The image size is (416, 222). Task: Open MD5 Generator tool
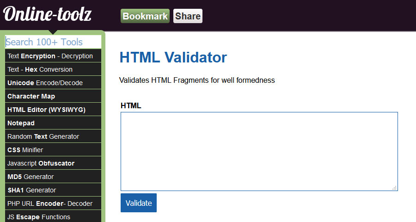point(53,177)
